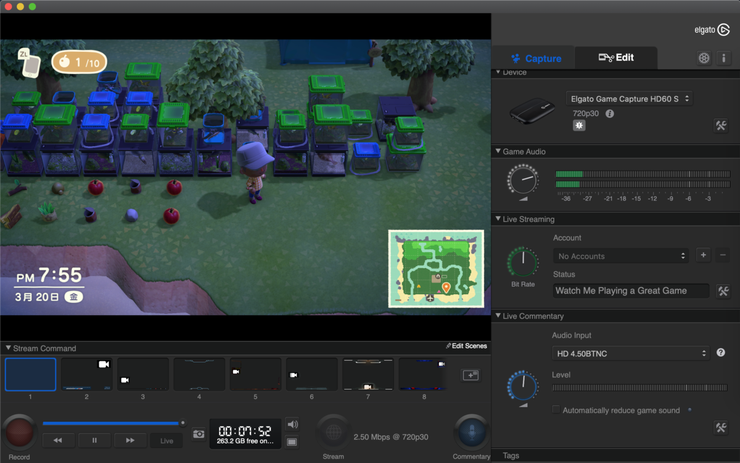The width and height of the screenshot is (740, 463).
Task: Open live streaming settings tools icon
Action: [723, 291]
